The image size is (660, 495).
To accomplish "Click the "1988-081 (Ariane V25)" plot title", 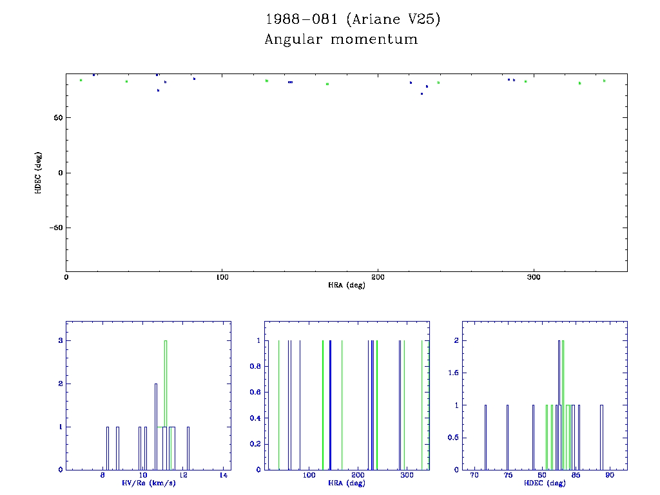I will [353, 20].
